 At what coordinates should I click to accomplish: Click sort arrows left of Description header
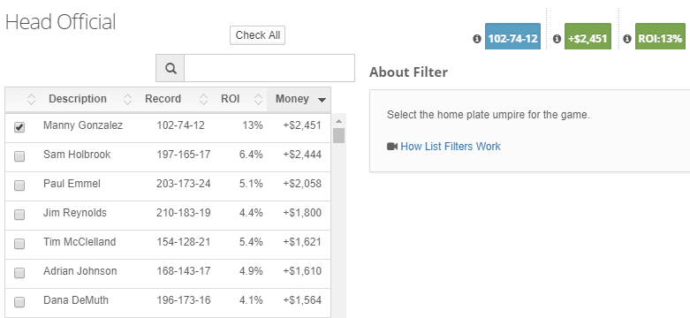(31, 99)
